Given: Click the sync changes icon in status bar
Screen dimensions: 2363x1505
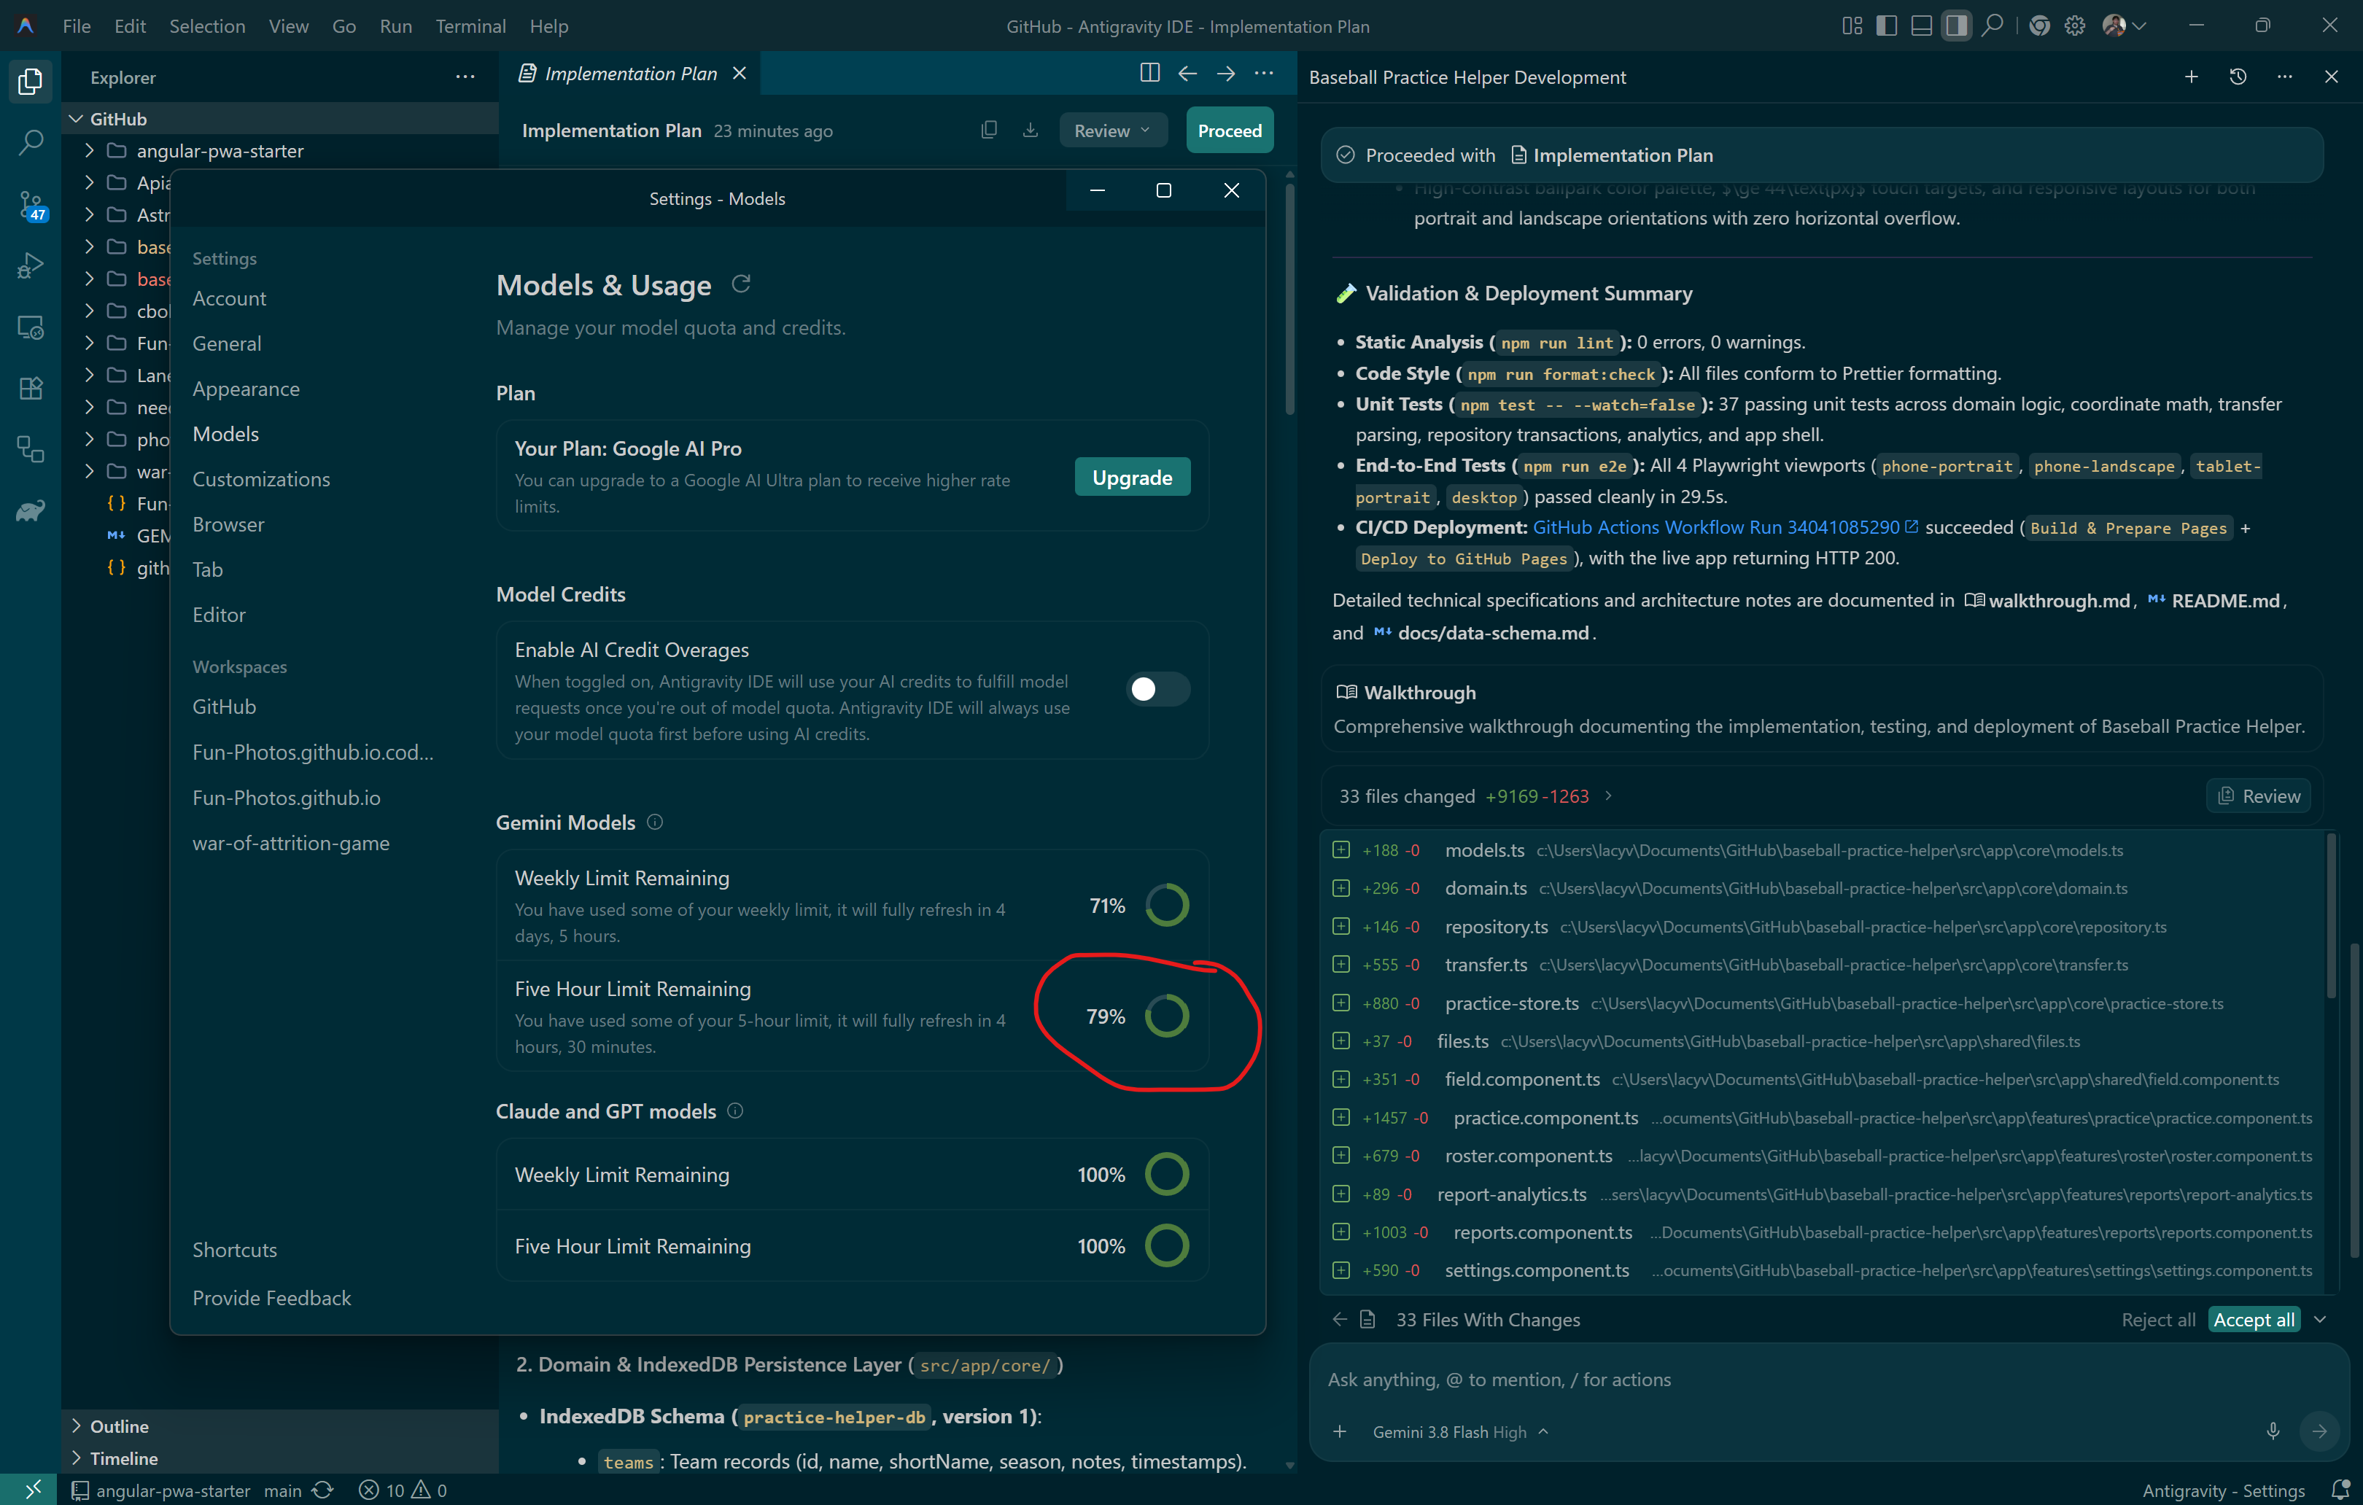Looking at the screenshot, I should [323, 1490].
